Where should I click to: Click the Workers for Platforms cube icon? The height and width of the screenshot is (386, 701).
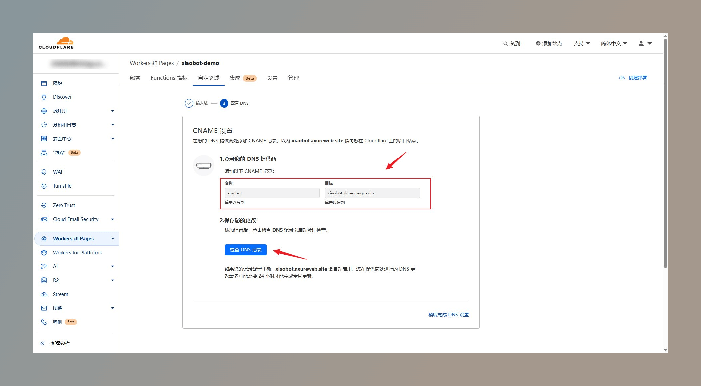click(44, 253)
